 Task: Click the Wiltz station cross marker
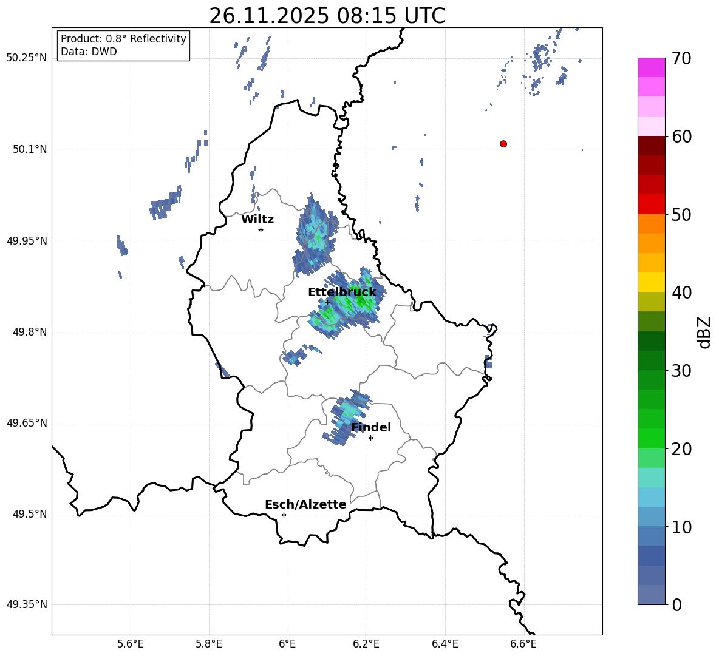[x=261, y=229]
